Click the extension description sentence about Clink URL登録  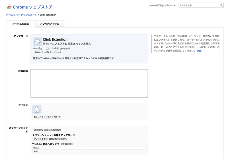73,58
